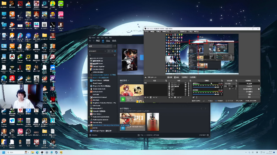
Task: Open Steam game category dropdown
Action: pyautogui.click(x=98, y=51)
